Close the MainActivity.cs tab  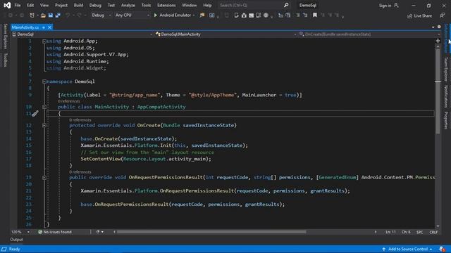tap(49, 27)
